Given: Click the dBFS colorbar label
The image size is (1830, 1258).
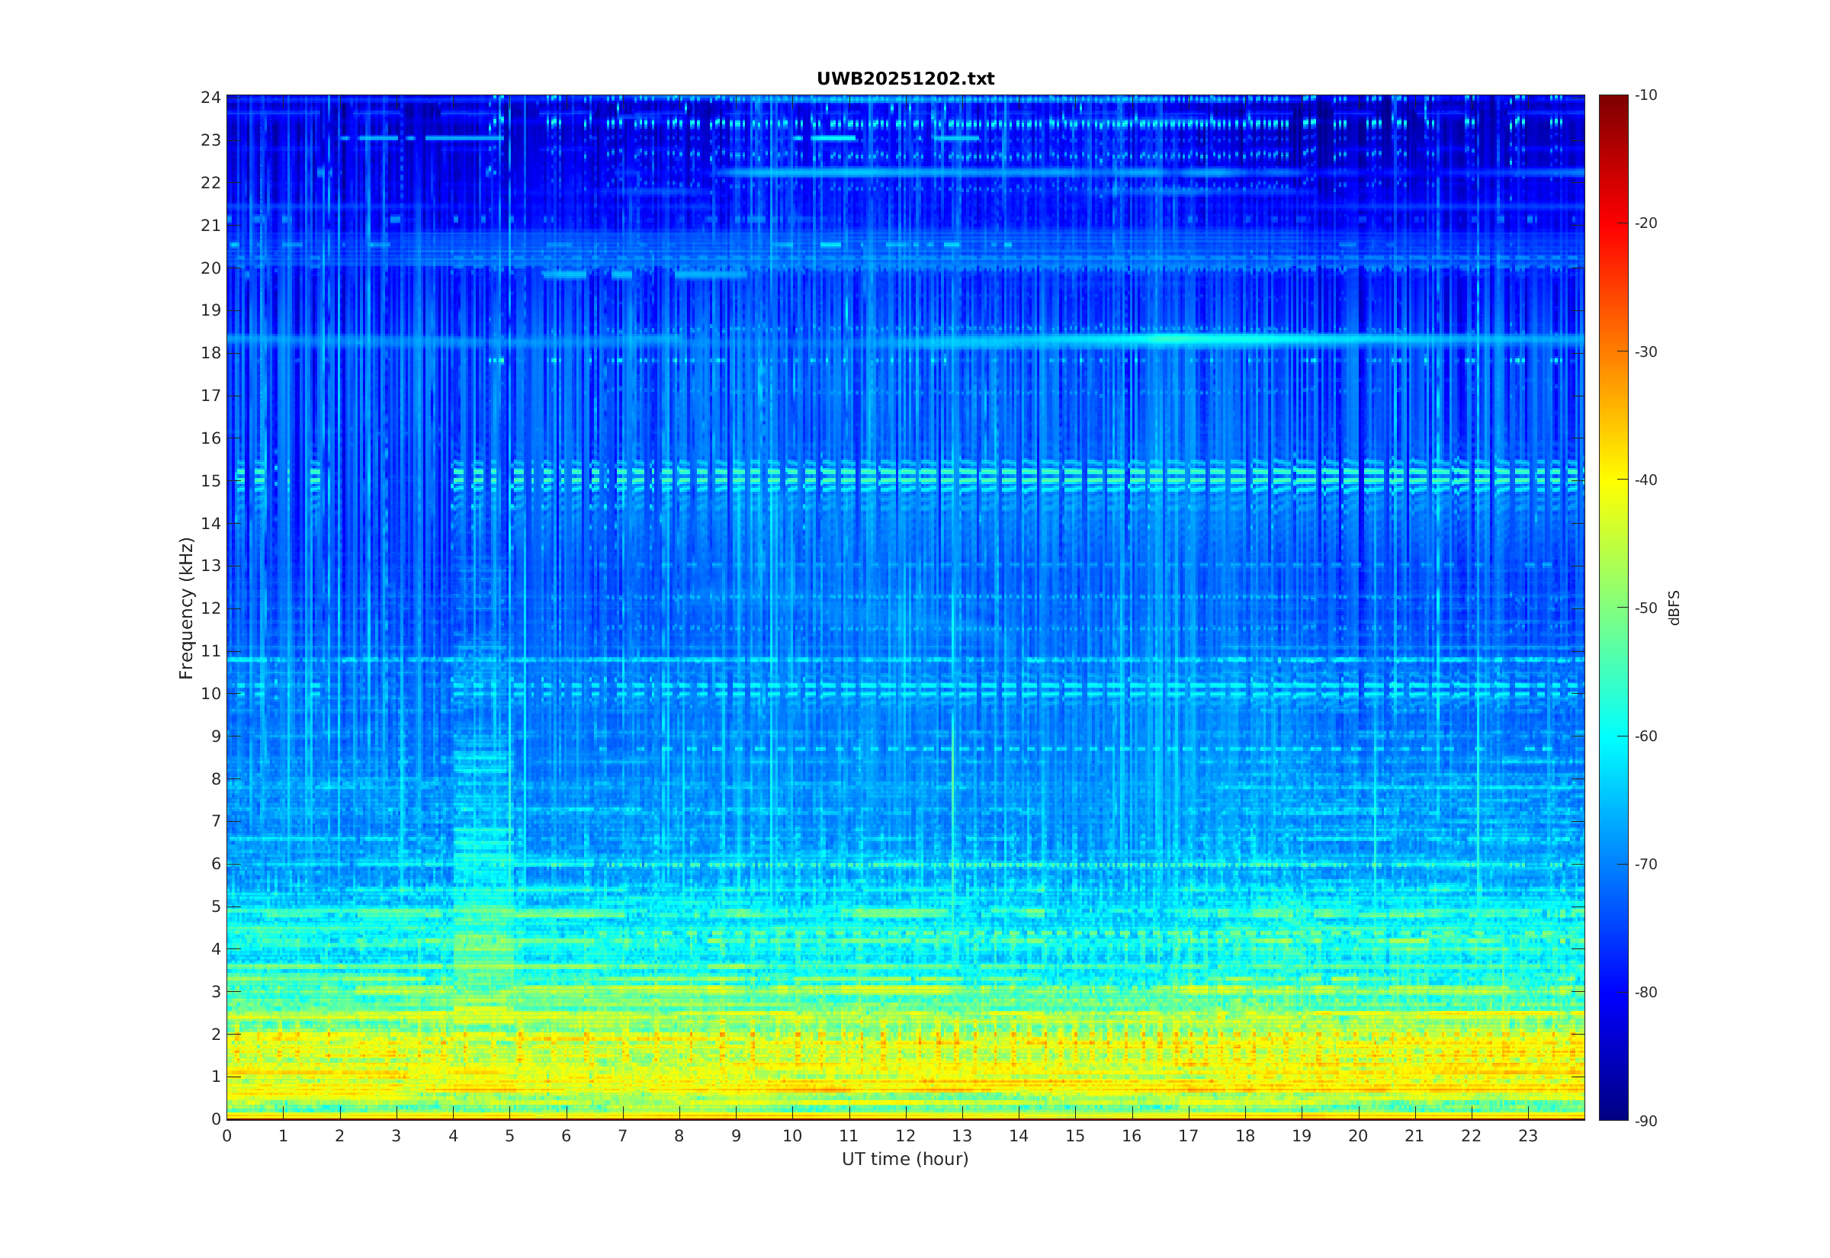Looking at the screenshot, I should click(1674, 608).
